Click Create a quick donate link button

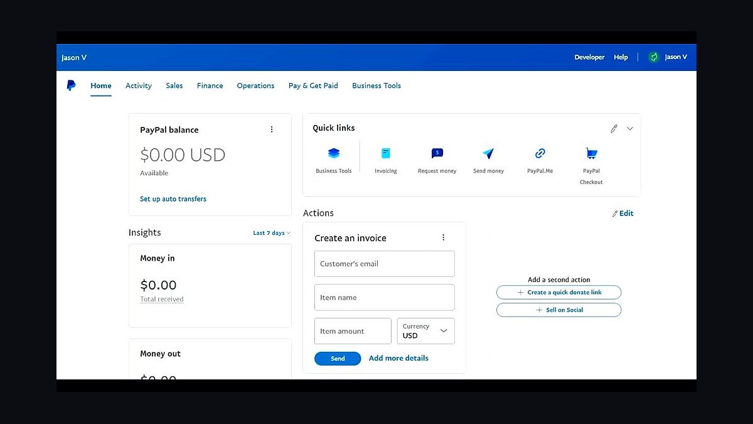[x=558, y=292]
